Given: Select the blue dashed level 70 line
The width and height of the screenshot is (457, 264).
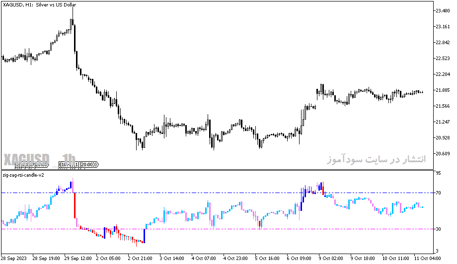Looking at the screenshot, I should point(217,193).
